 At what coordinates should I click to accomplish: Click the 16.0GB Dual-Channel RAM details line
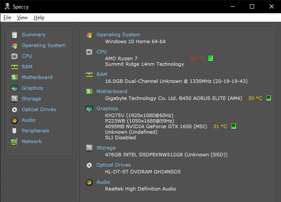tap(176, 81)
